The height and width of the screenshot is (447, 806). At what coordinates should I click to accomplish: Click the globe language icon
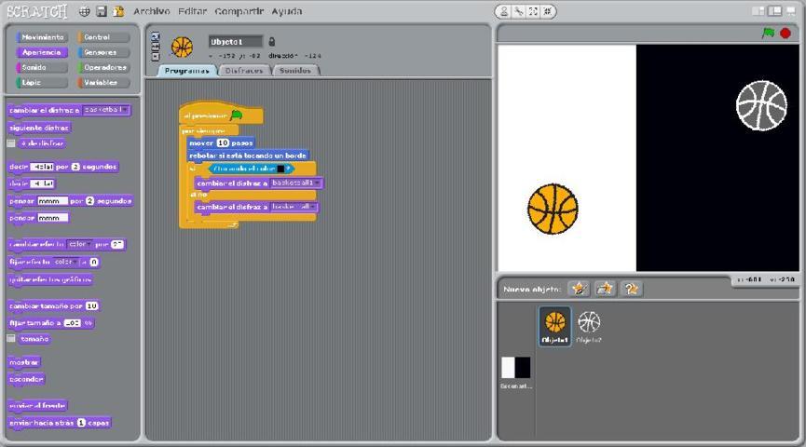tap(85, 11)
